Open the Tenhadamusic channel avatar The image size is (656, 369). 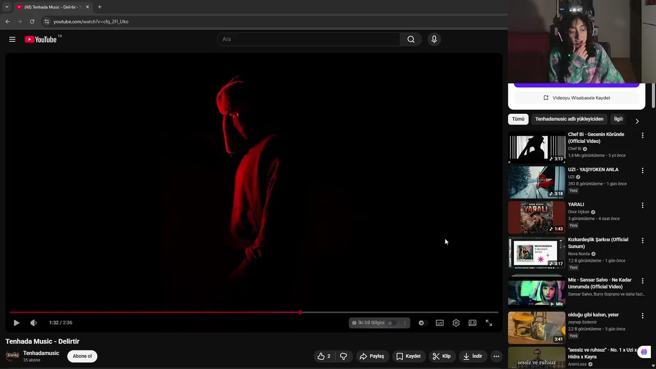click(12, 356)
